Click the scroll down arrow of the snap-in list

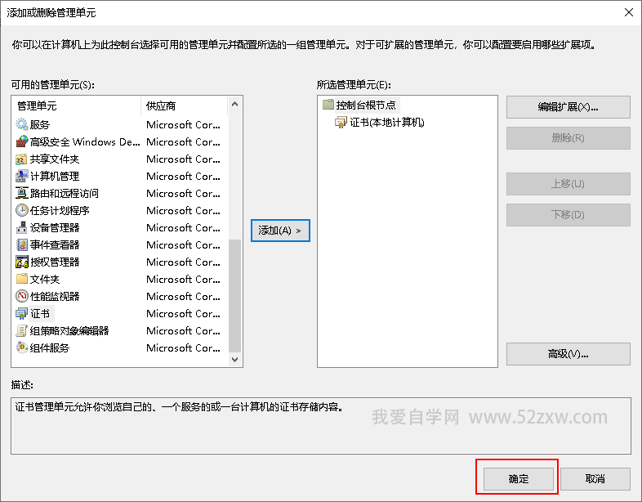click(x=235, y=359)
